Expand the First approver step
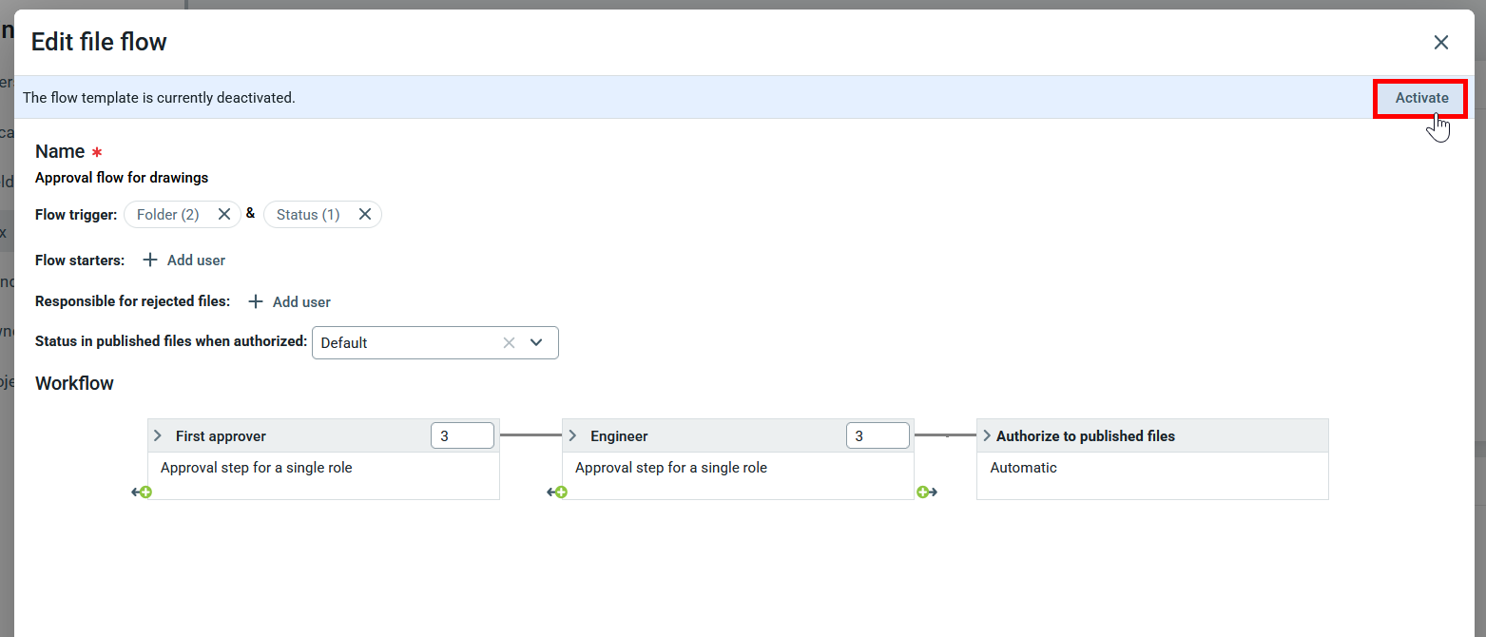1486x637 pixels. (158, 436)
